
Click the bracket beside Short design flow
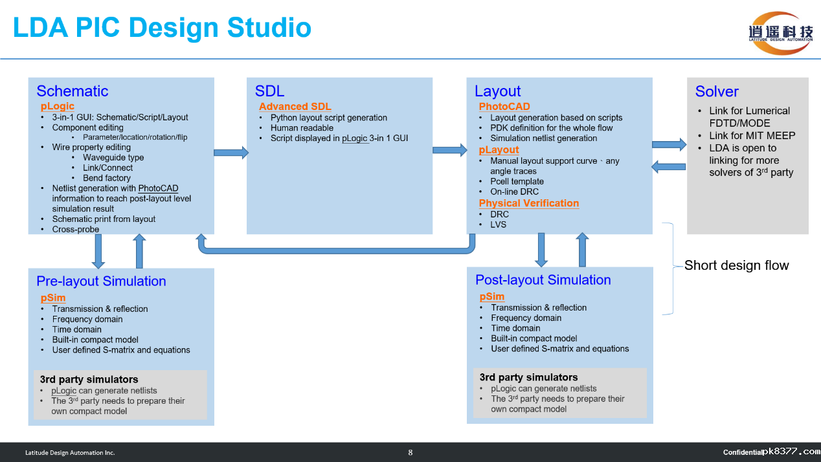click(670, 269)
